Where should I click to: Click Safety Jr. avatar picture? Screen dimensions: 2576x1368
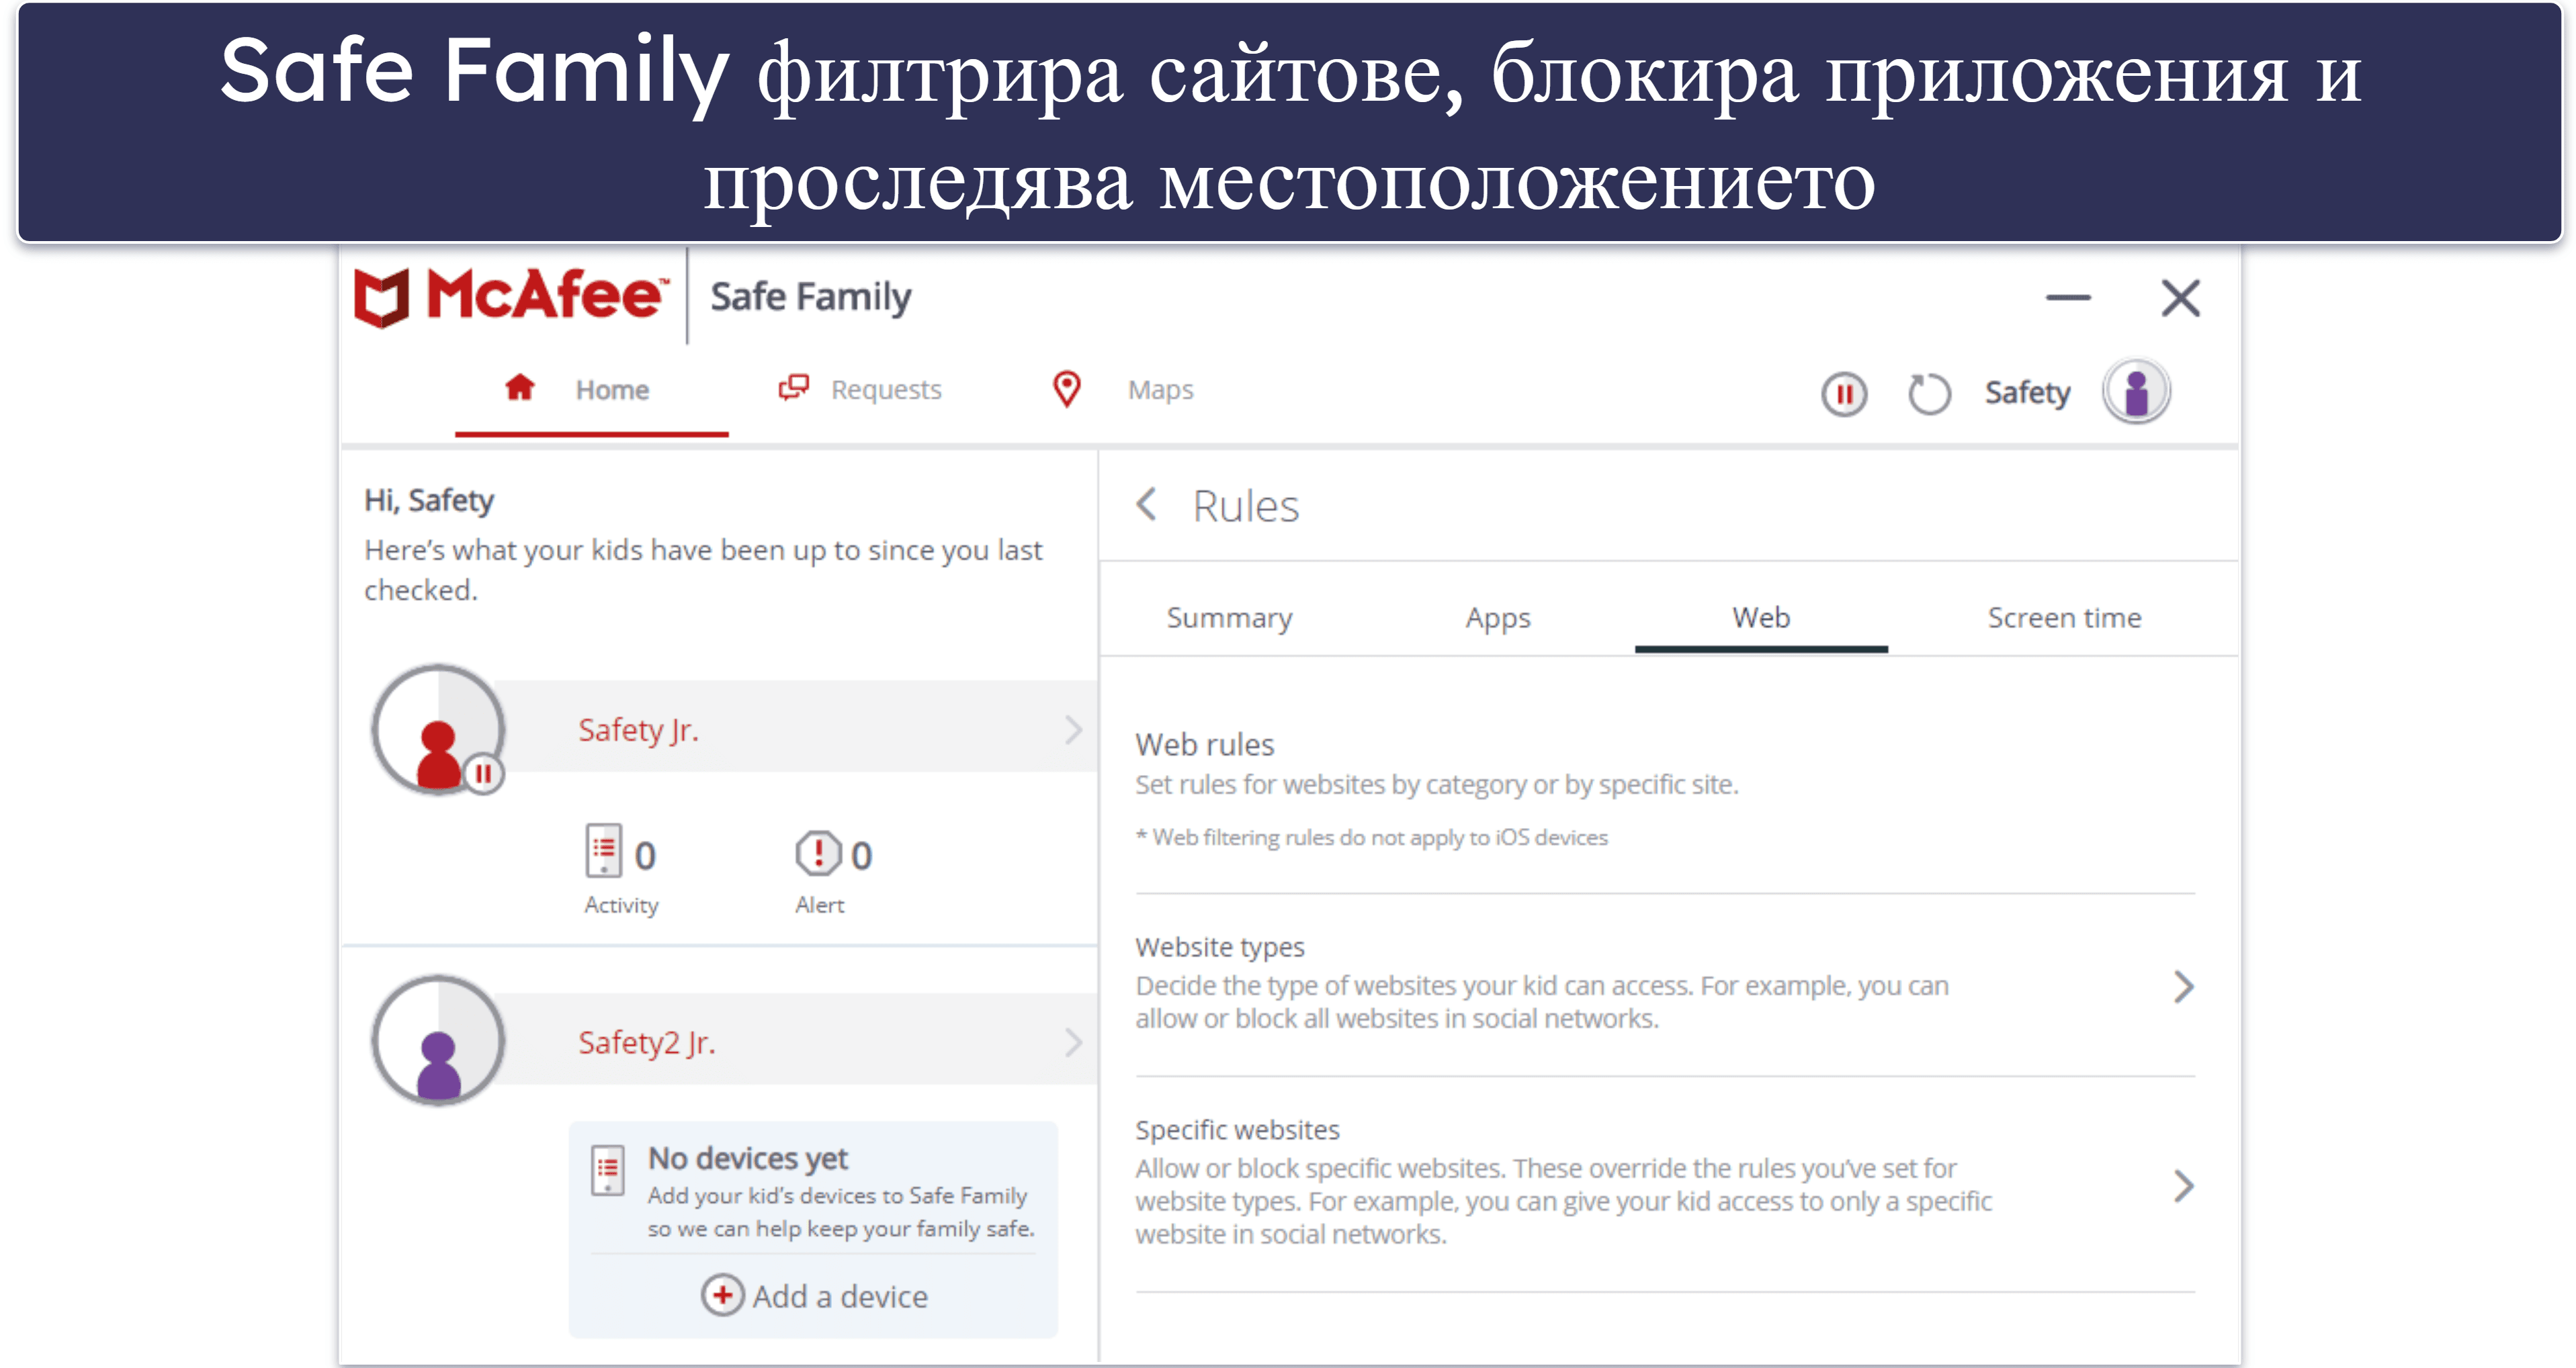[437, 729]
